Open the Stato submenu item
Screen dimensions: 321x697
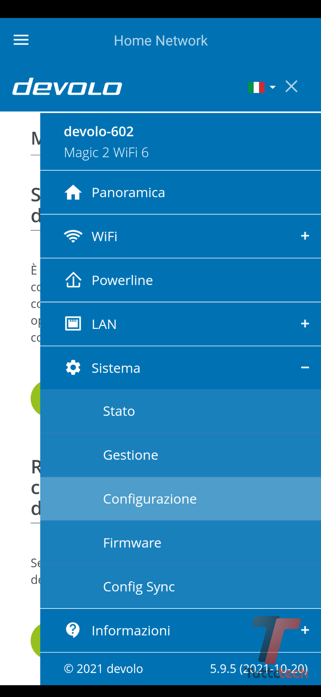click(119, 411)
